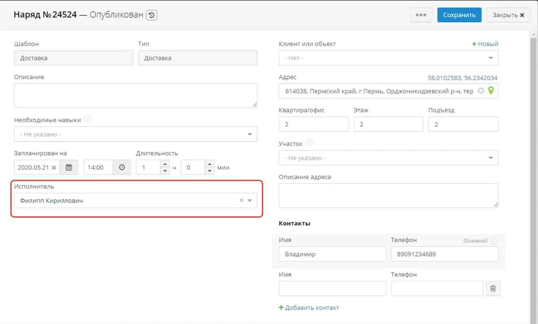Save the order with Сохранить button
Viewport: 538px width, 324px height.
(x=459, y=15)
